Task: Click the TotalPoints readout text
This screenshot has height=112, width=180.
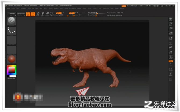Action: click(x=115, y=15)
